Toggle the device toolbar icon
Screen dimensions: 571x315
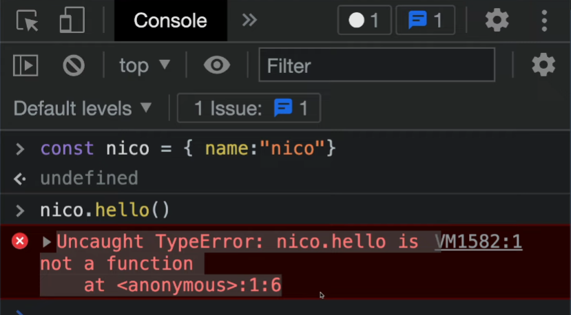[72, 21]
